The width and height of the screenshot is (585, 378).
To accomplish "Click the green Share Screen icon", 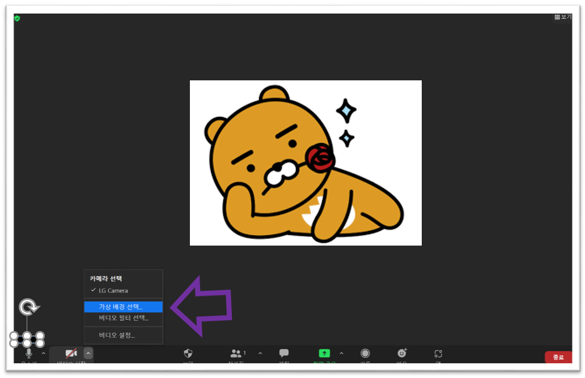I will pyautogui.click(x=324, y=353).
